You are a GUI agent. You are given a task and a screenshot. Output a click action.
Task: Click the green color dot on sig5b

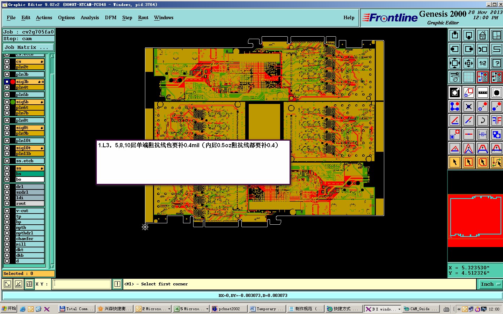13,102
